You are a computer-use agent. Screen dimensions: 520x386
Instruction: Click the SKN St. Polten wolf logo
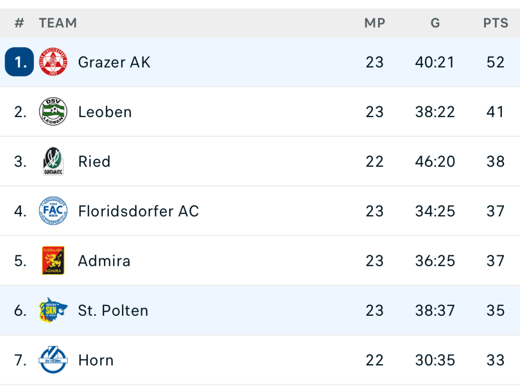53,311
